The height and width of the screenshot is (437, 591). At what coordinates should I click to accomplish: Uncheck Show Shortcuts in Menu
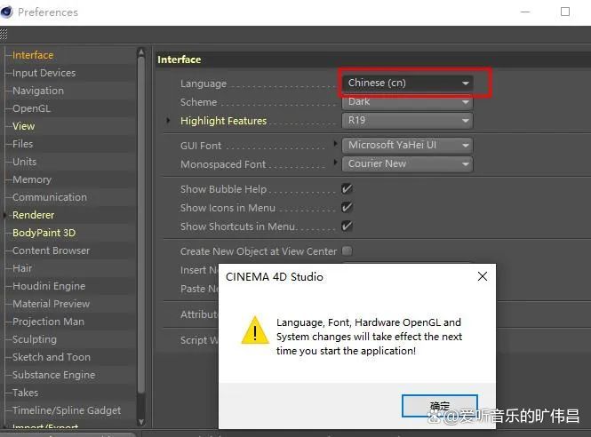tap(347, 226)
